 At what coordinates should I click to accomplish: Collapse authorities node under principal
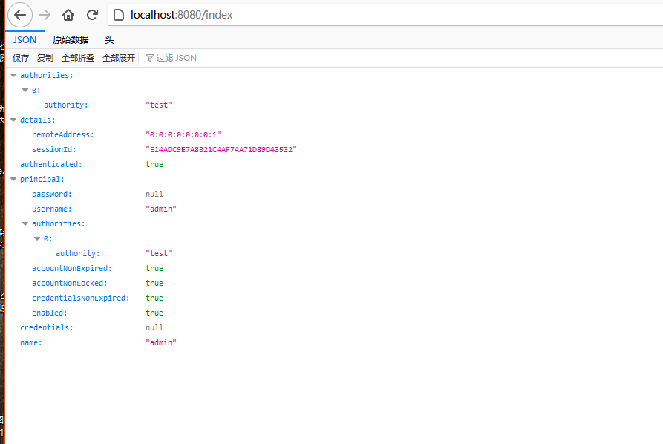pos(25,224)
